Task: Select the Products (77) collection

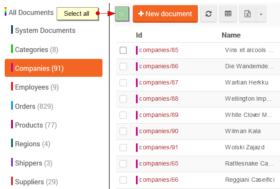Action: 34,125
